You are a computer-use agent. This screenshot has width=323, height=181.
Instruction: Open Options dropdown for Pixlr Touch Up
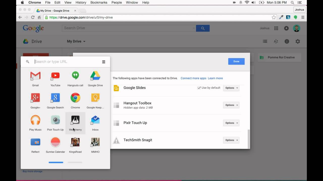(x=231, y=123)
